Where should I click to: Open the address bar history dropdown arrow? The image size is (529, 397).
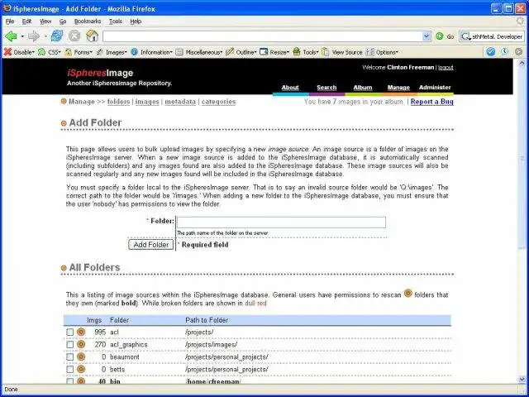(x=427, y=36)
